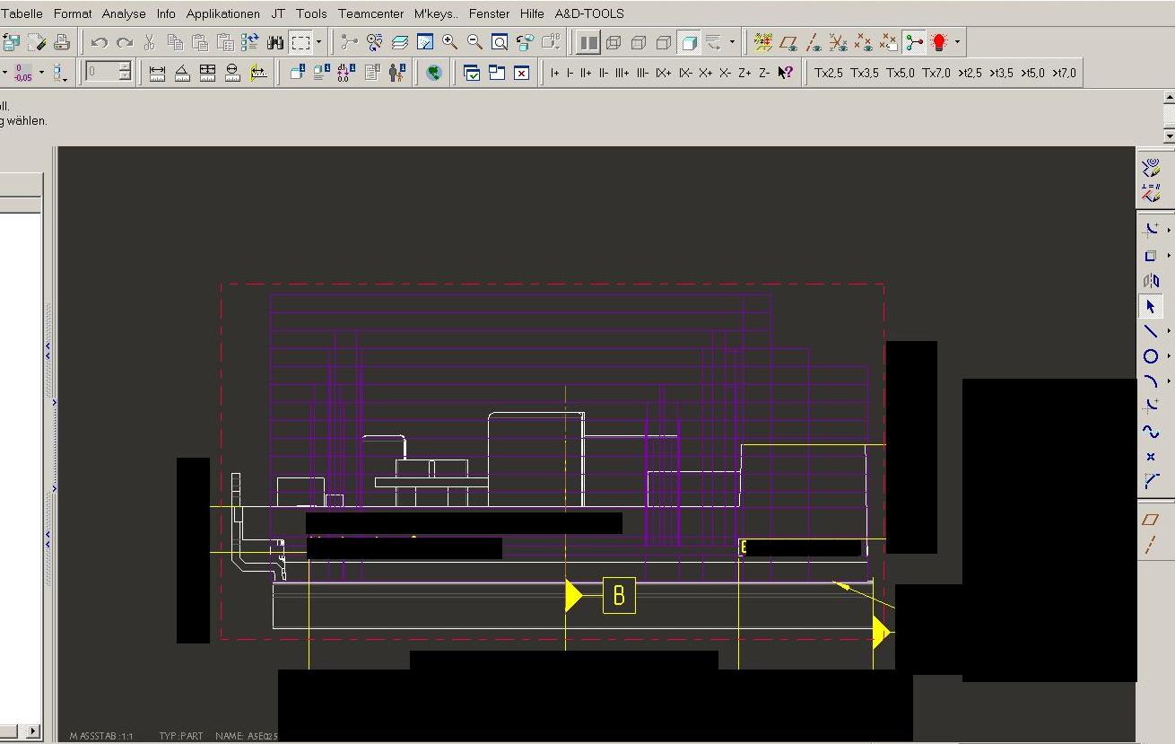The width and height of the screenshot is (1175, 744).
Task: Select the Line tool in right toolbar
Action: click(x=1150, y=331)
